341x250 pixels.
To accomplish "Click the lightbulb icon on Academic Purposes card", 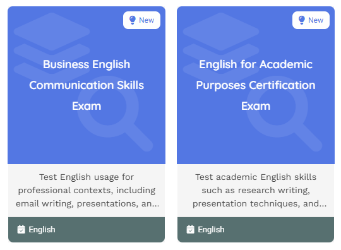I will click(302, 20).
